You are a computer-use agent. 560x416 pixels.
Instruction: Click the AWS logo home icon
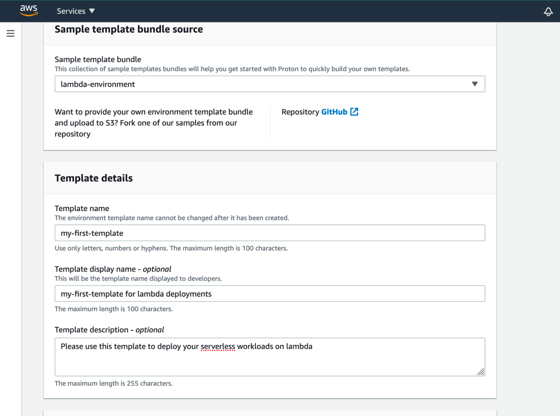[x=29, y=11]
